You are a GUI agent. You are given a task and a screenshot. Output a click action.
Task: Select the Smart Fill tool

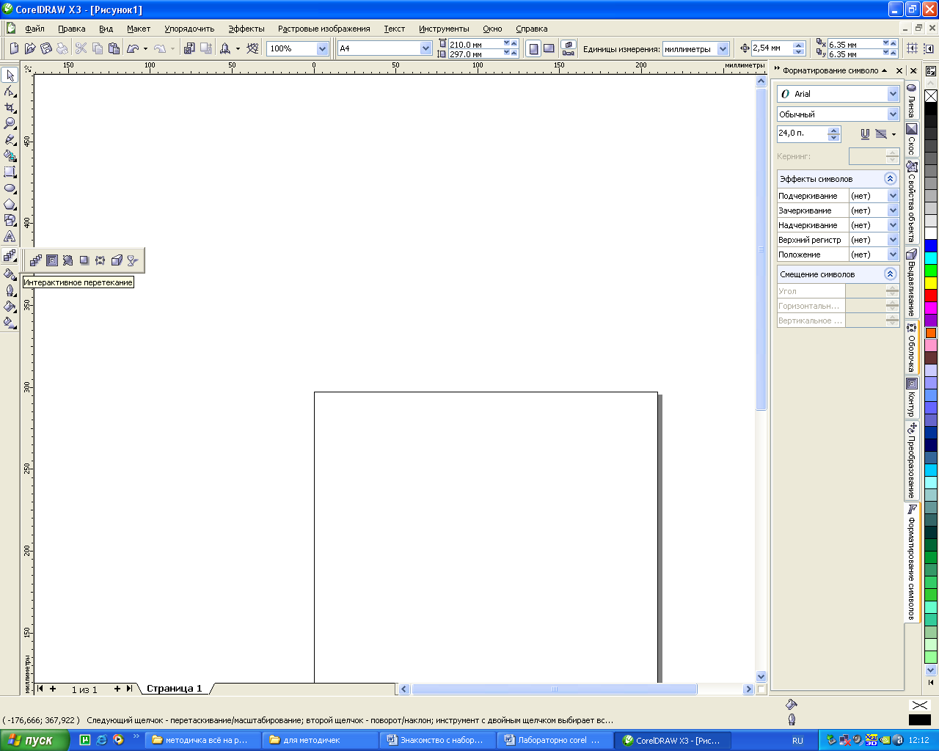tap(10, 155)
